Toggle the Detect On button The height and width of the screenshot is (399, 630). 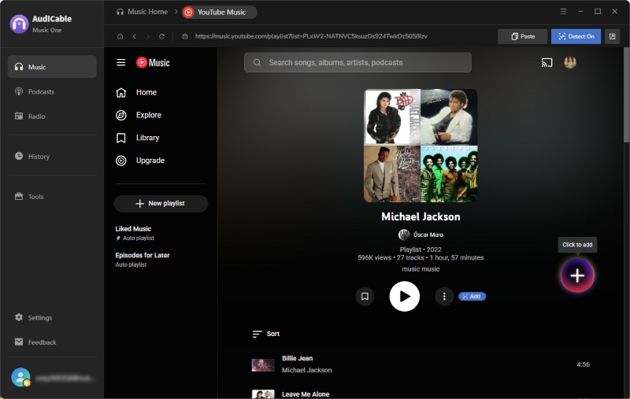coord(576,36)
